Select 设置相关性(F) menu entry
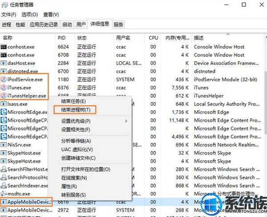Screen dimensions: 267x217 [x=76, y=130]
